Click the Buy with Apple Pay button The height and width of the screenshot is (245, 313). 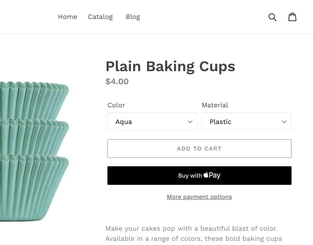199,176
